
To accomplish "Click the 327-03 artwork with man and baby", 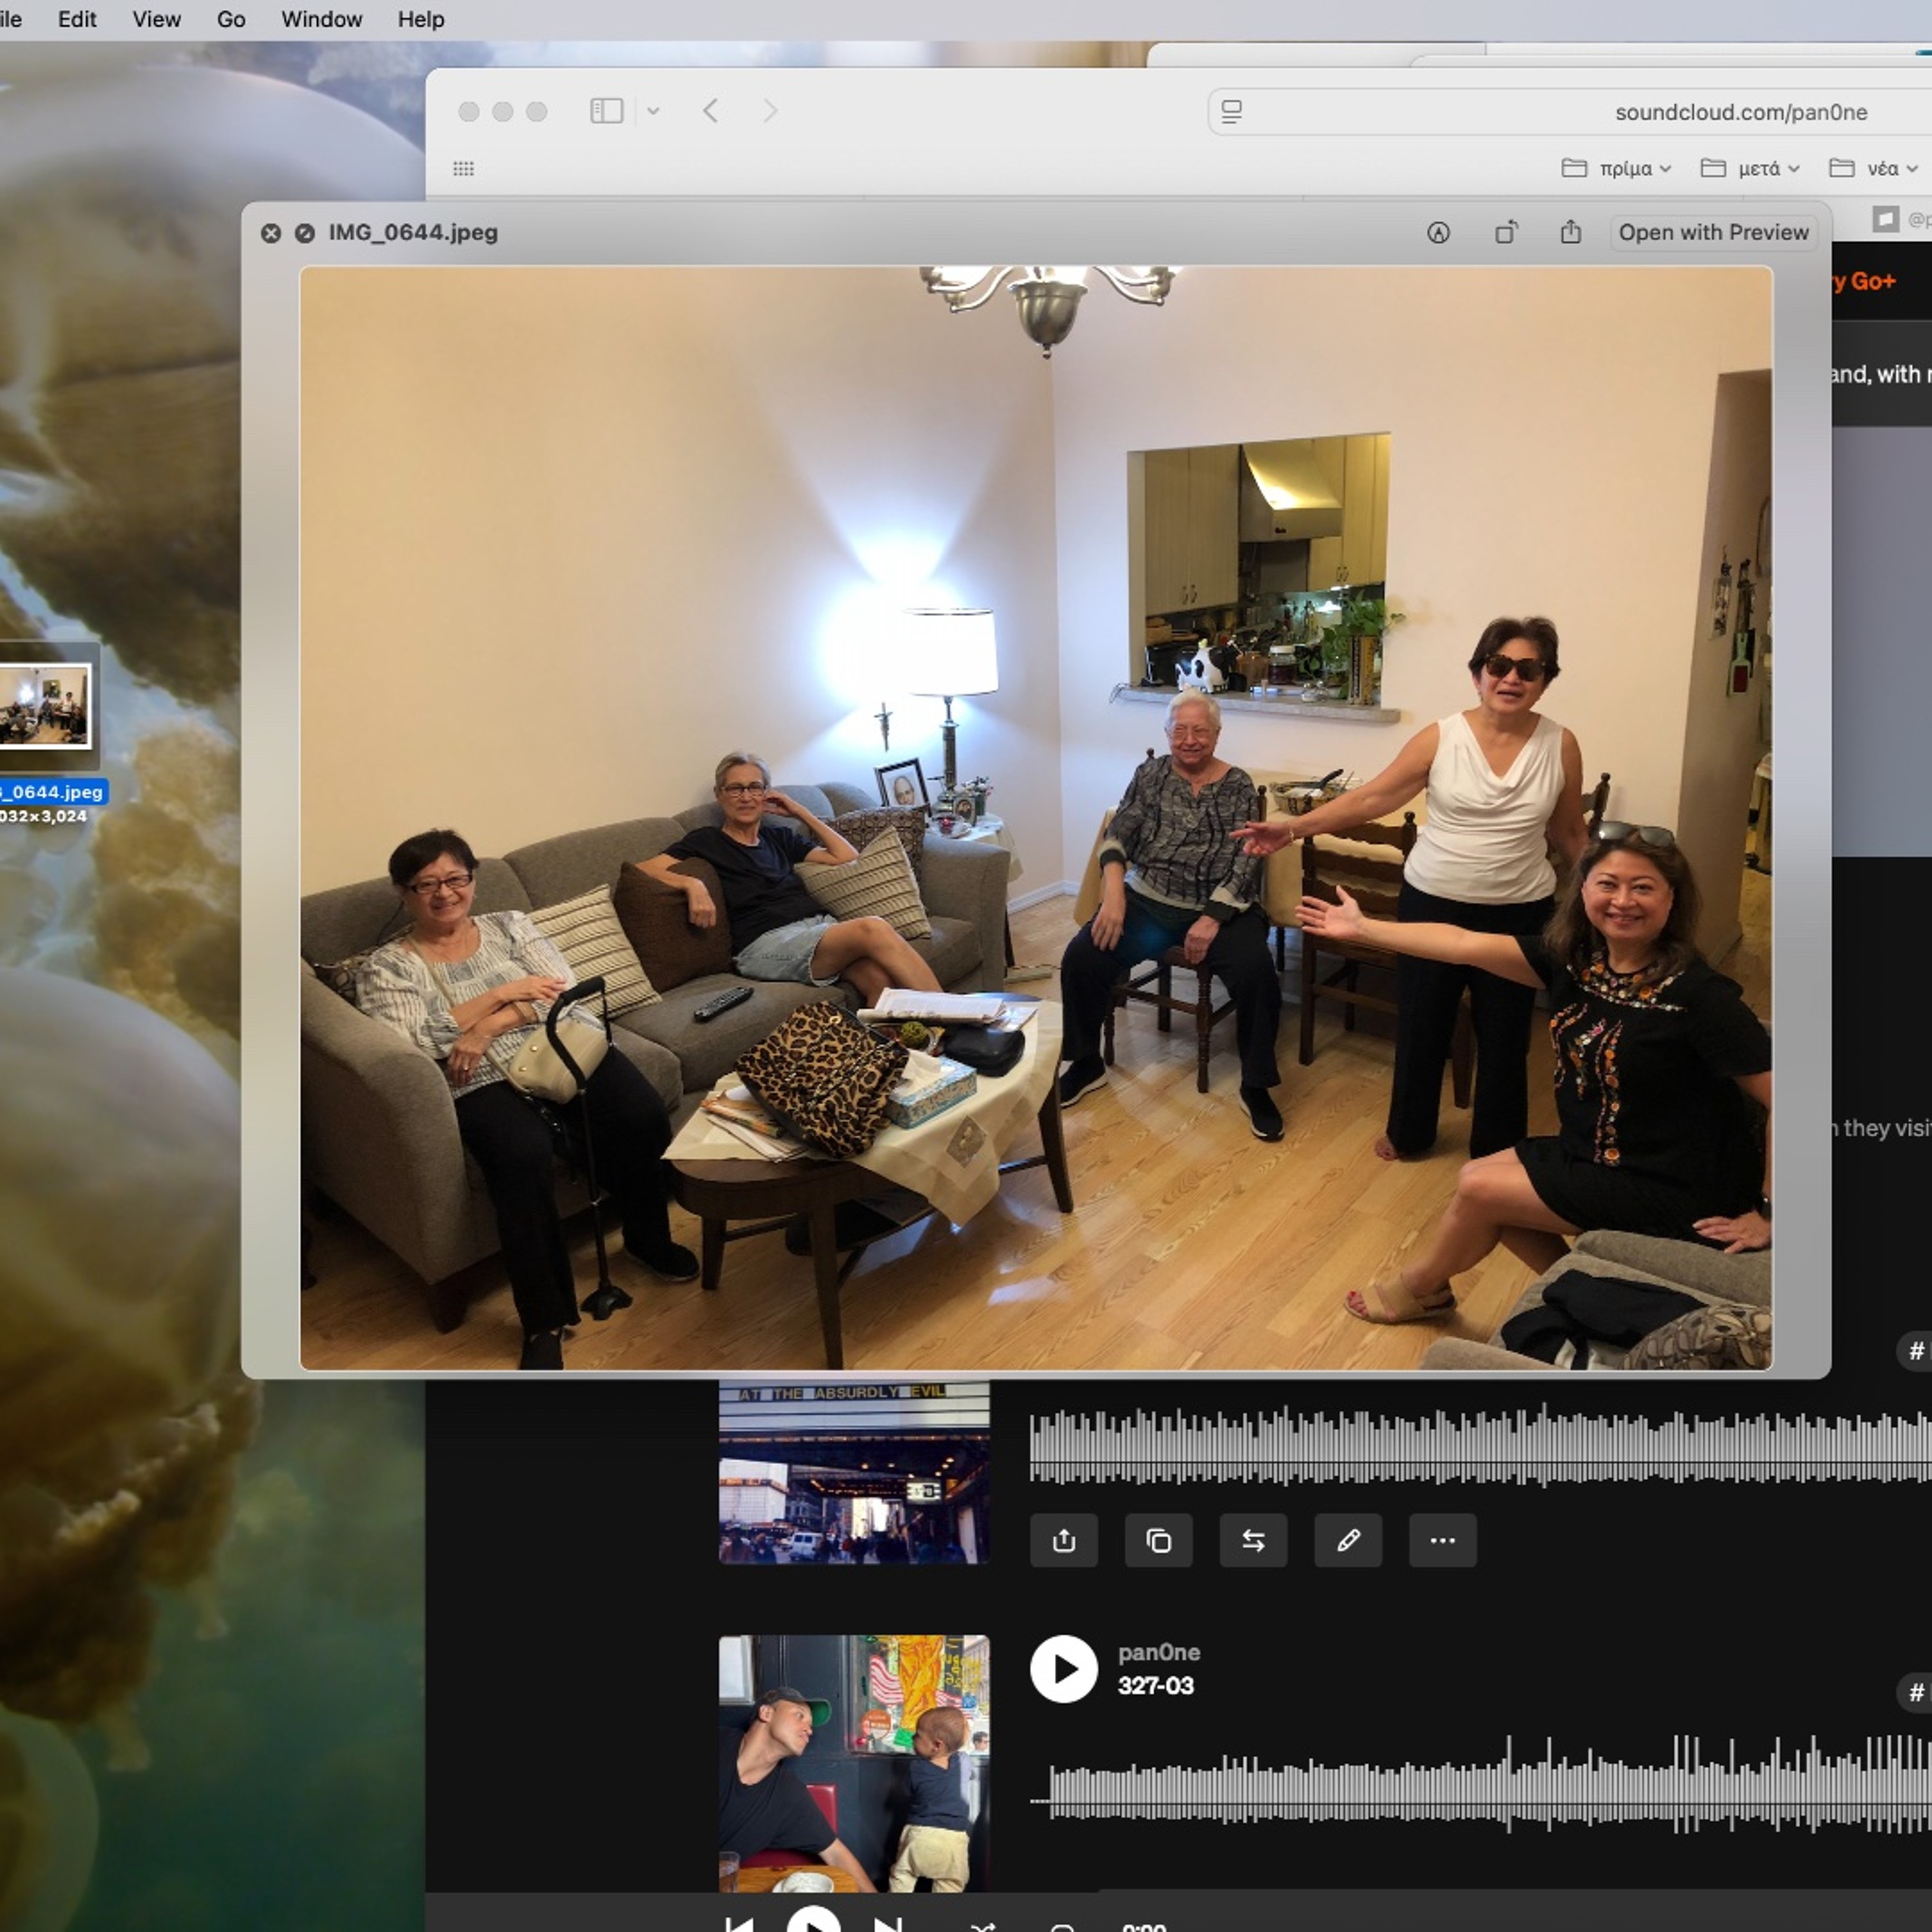I will pos(854,1763).
